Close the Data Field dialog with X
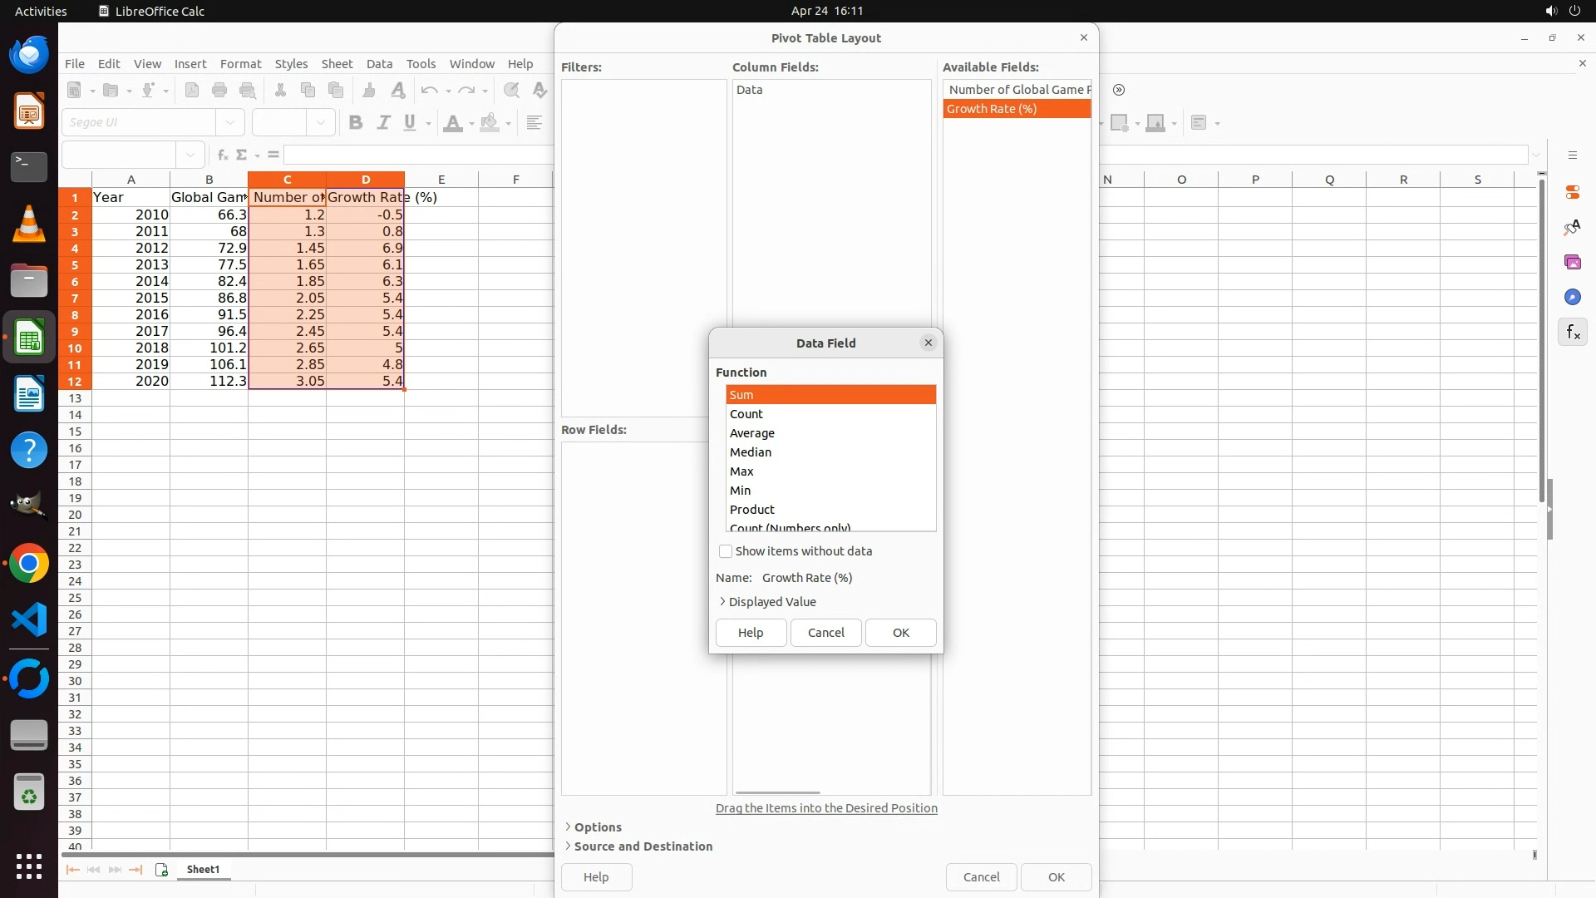Image resolution: width=1596 pixels, height=898 pixels. pos(929,343)
